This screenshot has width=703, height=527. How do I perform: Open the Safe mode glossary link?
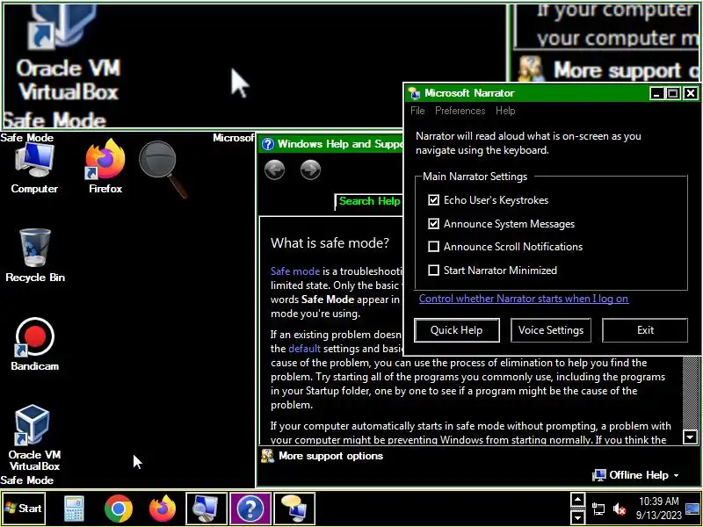pos(295,271)
